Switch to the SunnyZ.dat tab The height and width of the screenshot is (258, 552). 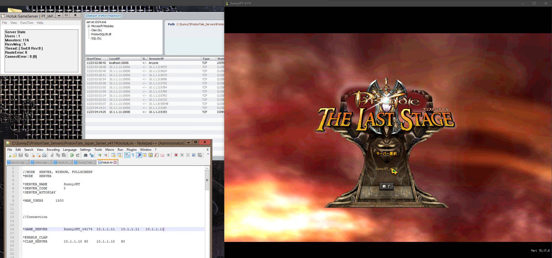(85, 162)
